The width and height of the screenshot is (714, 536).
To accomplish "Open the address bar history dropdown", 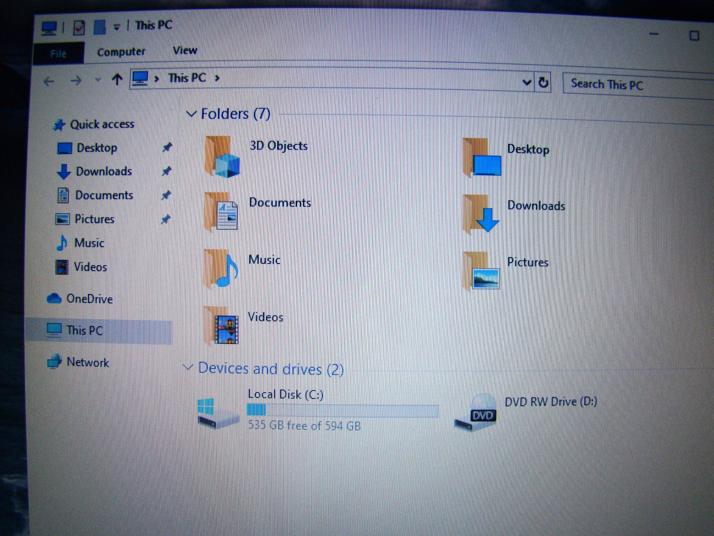I will pyautogui.click(x=527, y=82).
